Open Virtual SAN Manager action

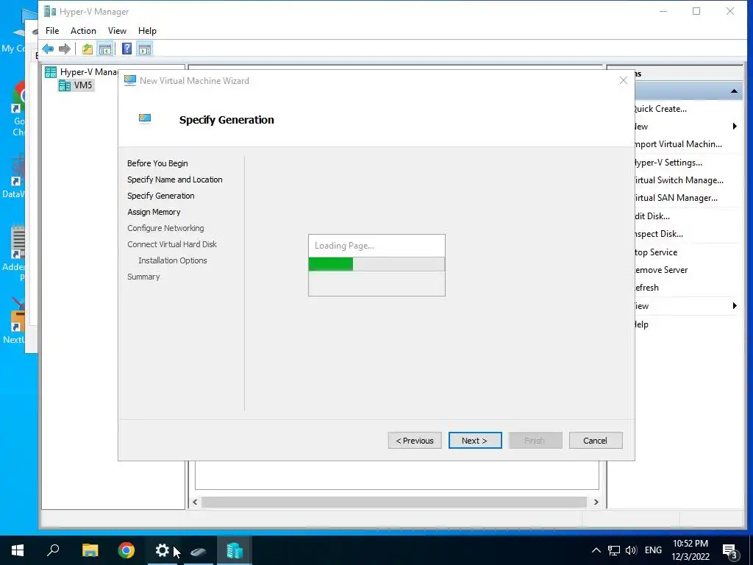(677, 198)
